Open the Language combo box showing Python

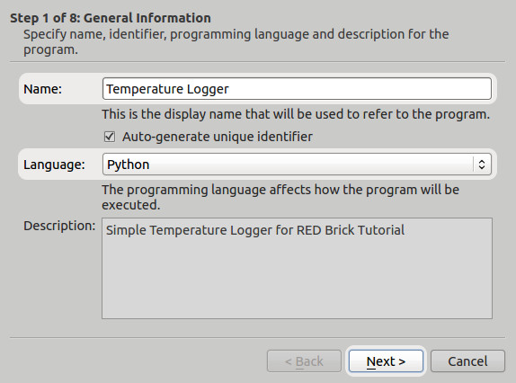tap(297, 165)
